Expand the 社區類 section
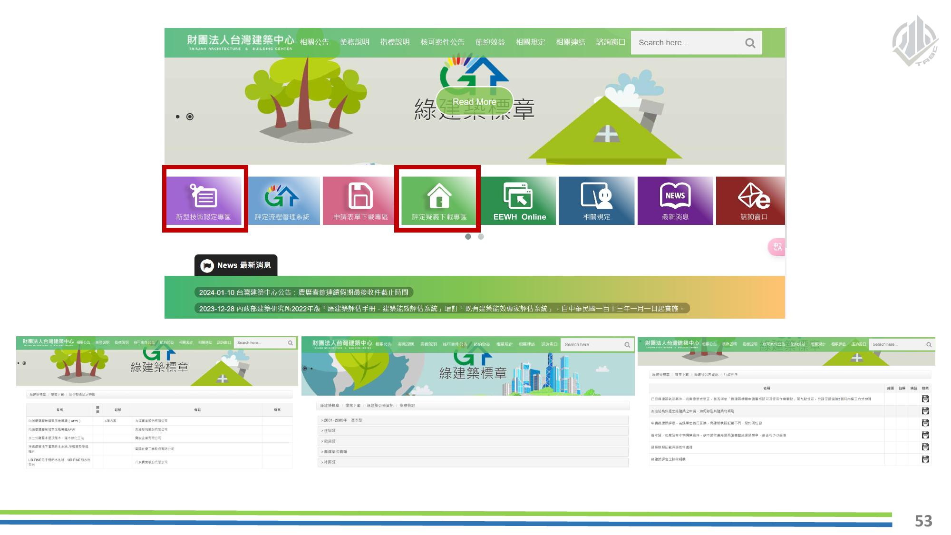Image resolution: width=951 pixels, height=535 pixels. 473,462
